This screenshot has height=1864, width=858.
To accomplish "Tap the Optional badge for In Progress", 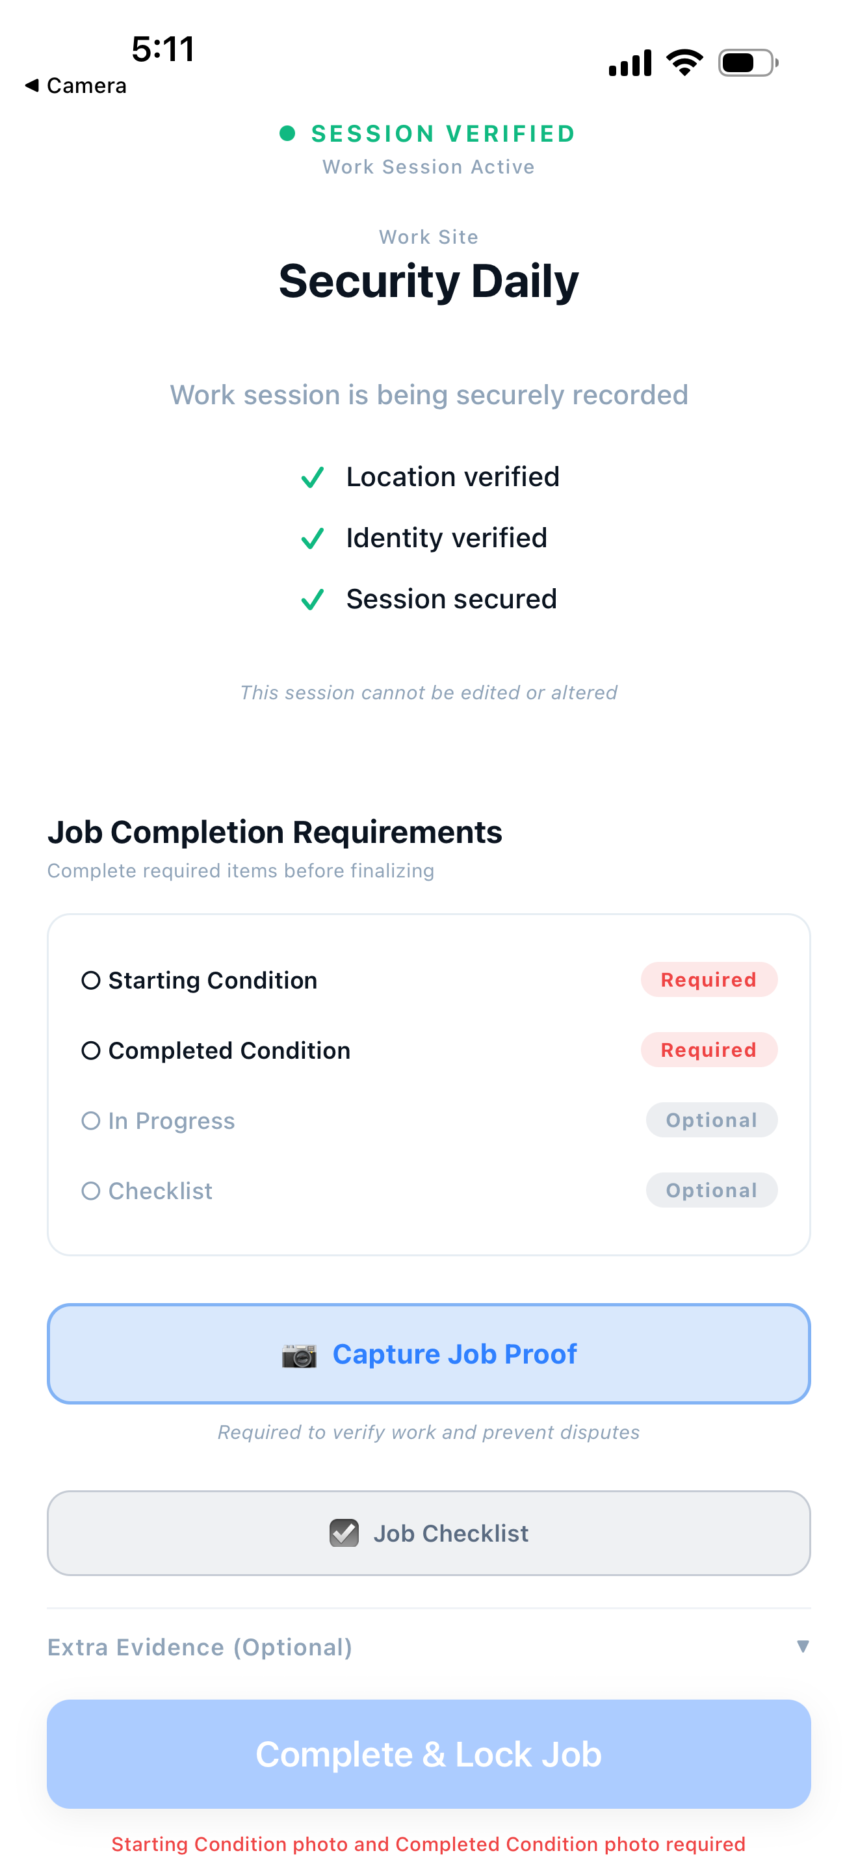I will (x=711, y=1120).
